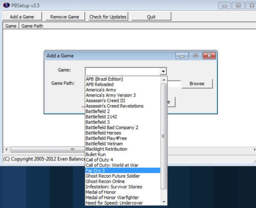Minimize the Add a Game dialog
This screenshot has height=208, width=256.
[182, 56]
